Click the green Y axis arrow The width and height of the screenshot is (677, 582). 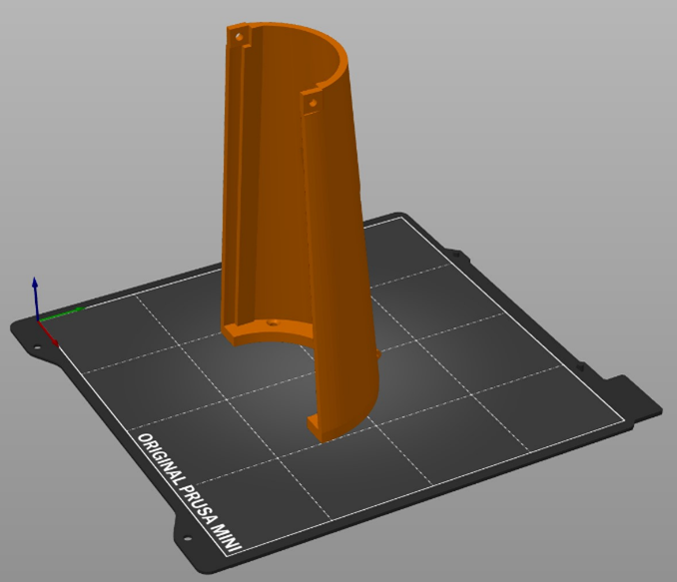(x=62, y=313)
